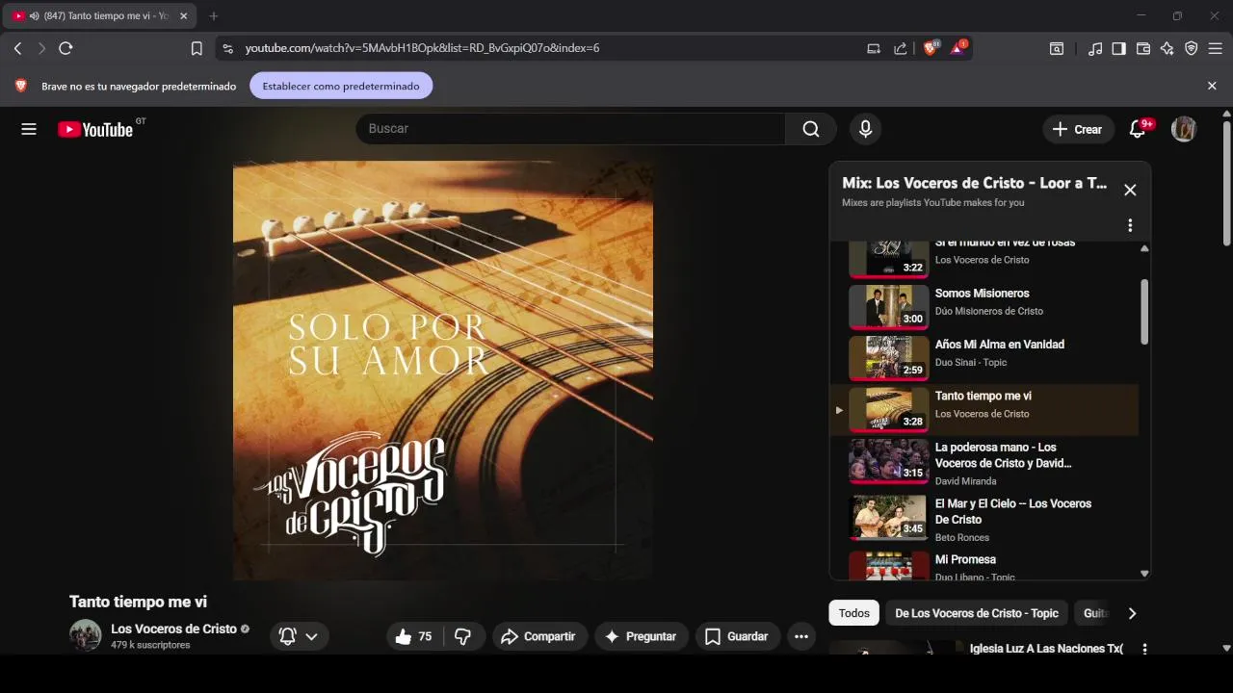This screenshot has width=1233, height=693.
Task: Open Leo AI assistant icon
Action: tap(1167, 48)
